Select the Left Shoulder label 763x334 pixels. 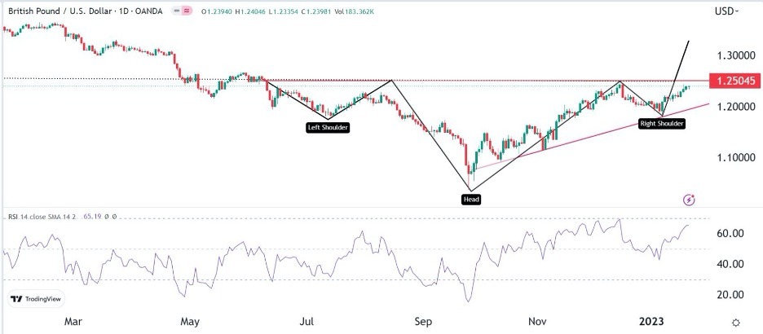(328, 128)
